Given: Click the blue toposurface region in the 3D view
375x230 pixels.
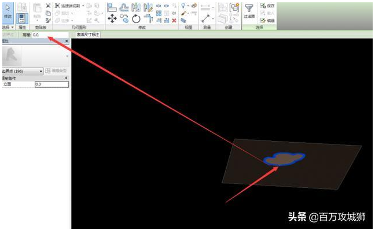Looking at the screenshot, I should [284, 159].
